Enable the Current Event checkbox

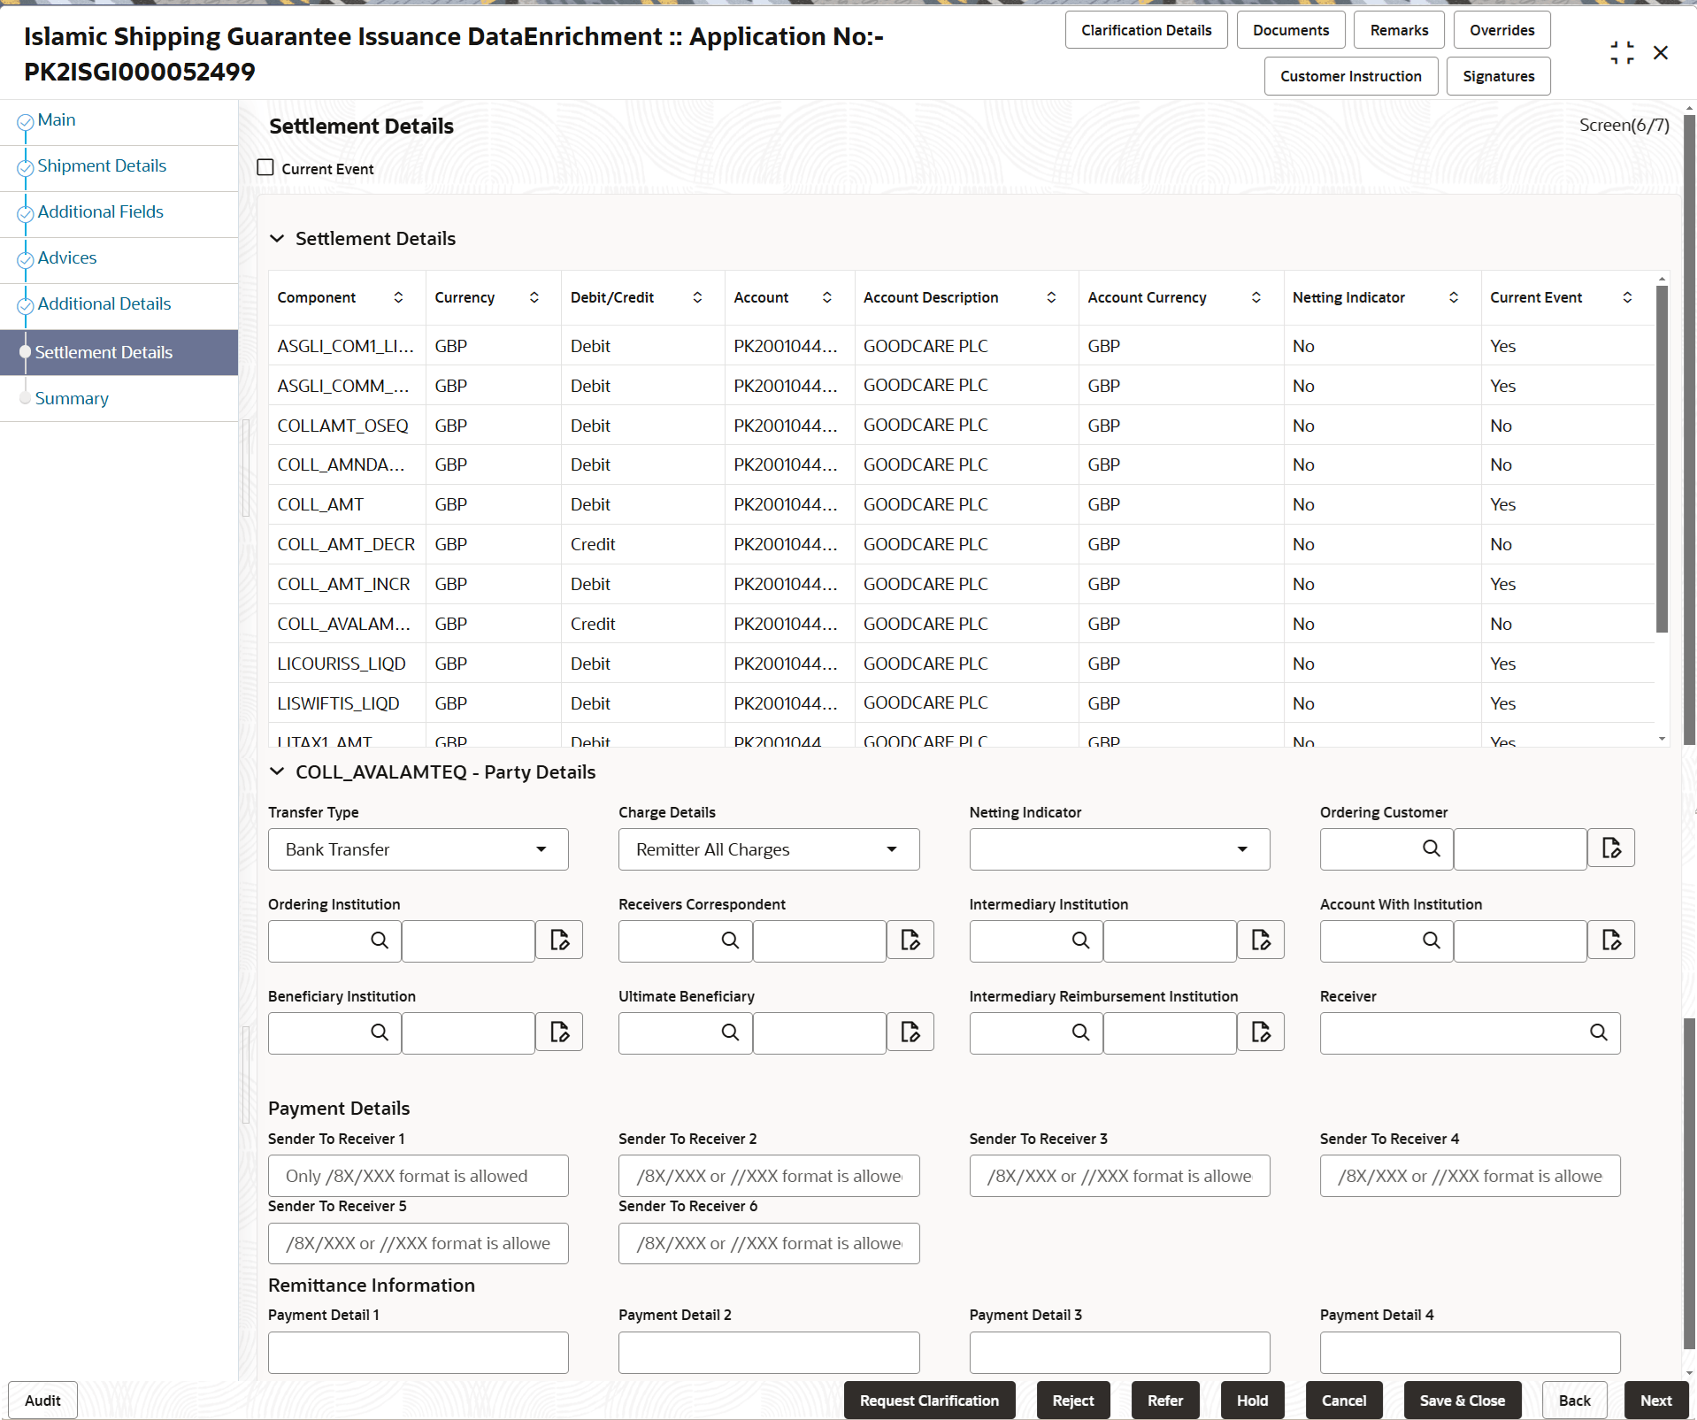(265, 167)
